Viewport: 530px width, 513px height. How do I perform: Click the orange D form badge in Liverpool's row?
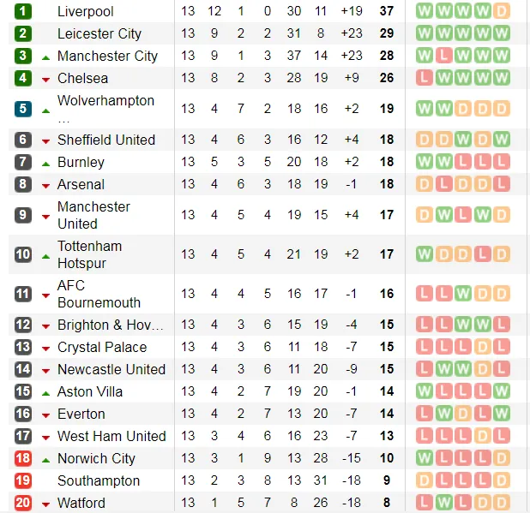coord(501,11)
